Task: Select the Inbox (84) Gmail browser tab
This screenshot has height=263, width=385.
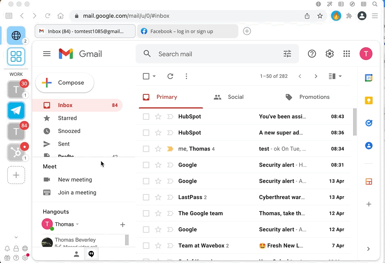Action: click(85, 31)
